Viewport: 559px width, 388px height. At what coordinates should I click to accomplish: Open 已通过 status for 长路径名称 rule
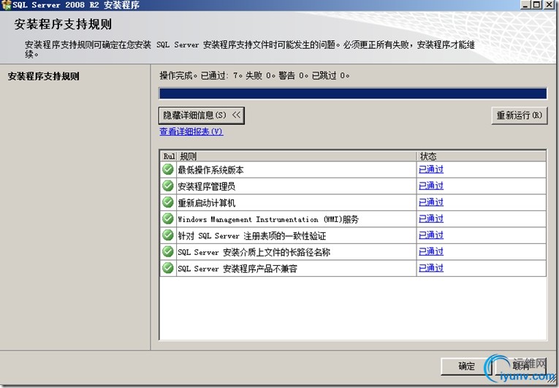pos(431,251)
